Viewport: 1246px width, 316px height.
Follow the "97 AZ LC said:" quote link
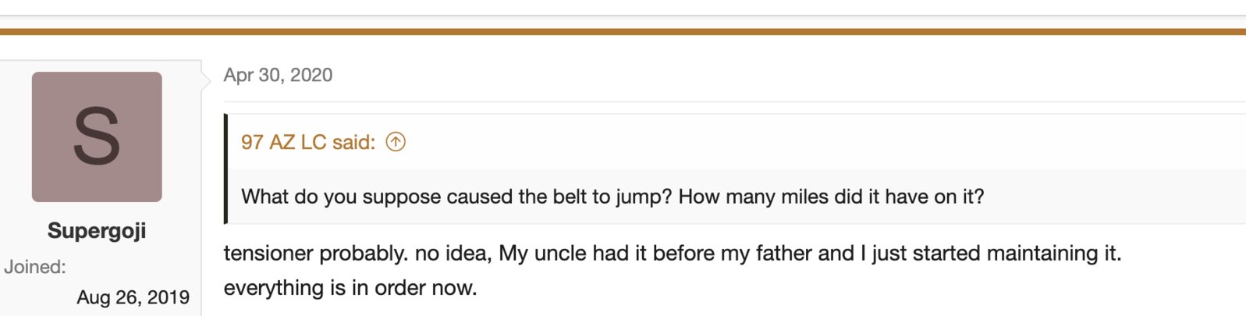click(x=308, y=142)
